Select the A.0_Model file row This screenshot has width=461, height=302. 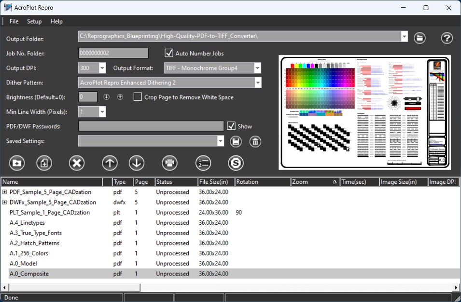(230, 263)
